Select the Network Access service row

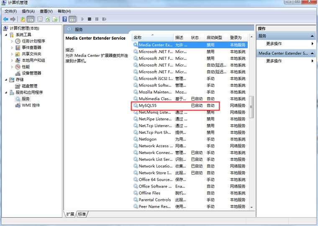pyautogui.click(x=190, y=146)
